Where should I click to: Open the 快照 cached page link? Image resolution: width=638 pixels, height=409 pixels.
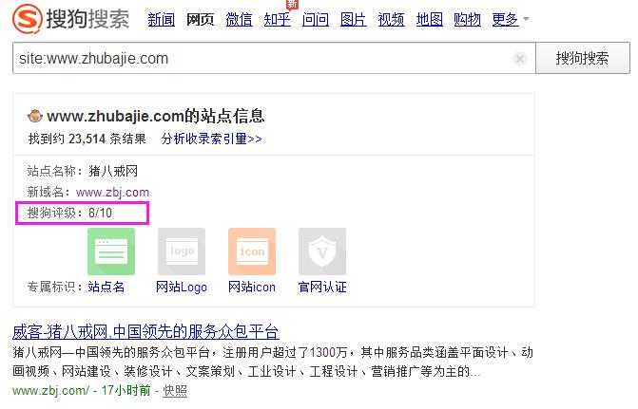pos(175,391)
